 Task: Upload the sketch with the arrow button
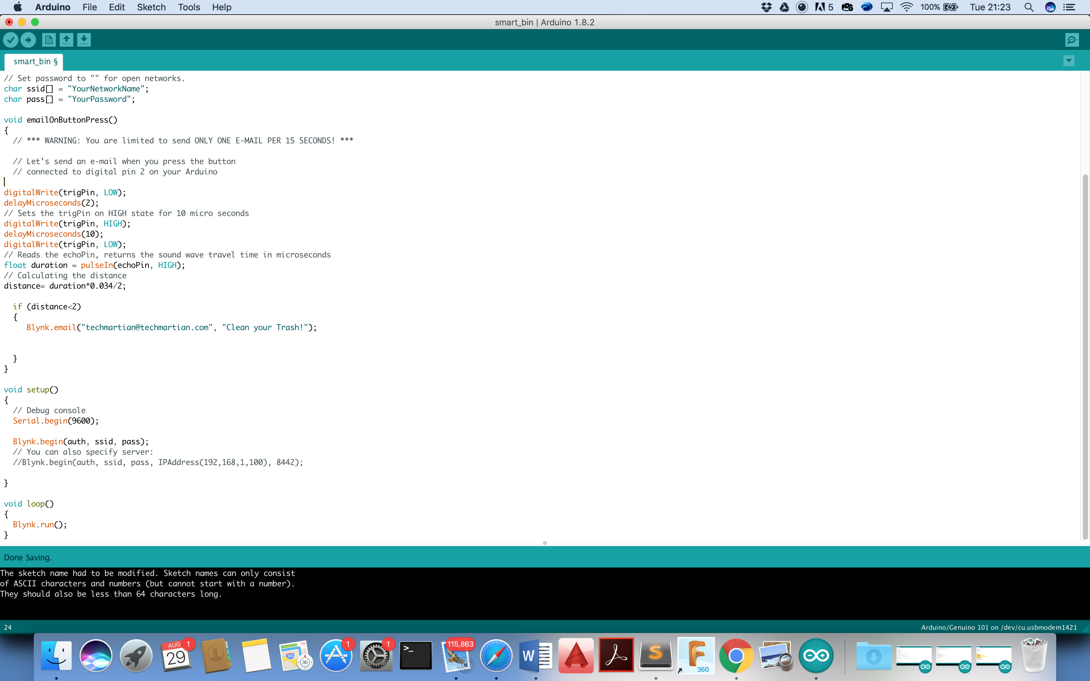click(x=28, y=40)
